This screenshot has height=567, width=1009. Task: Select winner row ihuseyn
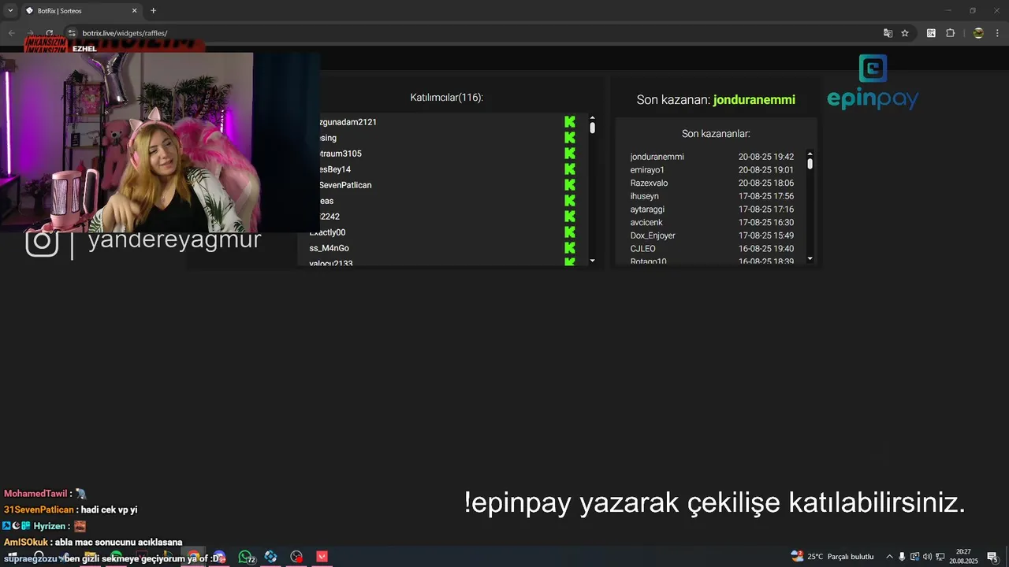(x=712, y=196)
